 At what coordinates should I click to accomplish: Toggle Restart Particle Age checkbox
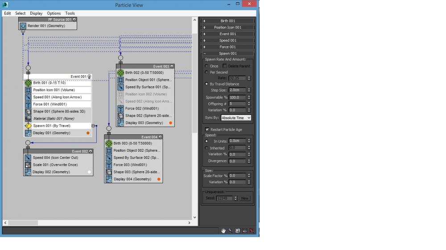click(207, 129)
